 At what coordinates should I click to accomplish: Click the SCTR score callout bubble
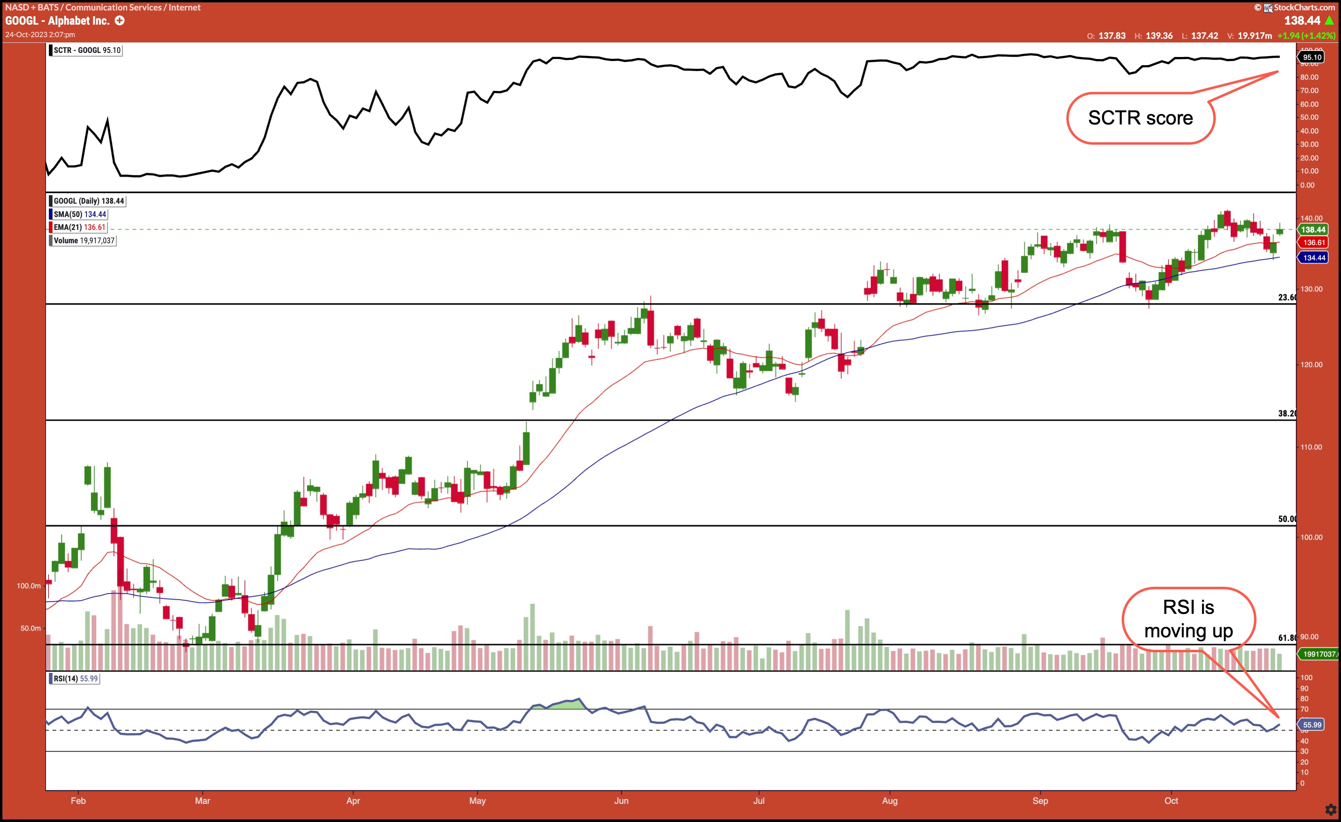[1140, 118]
